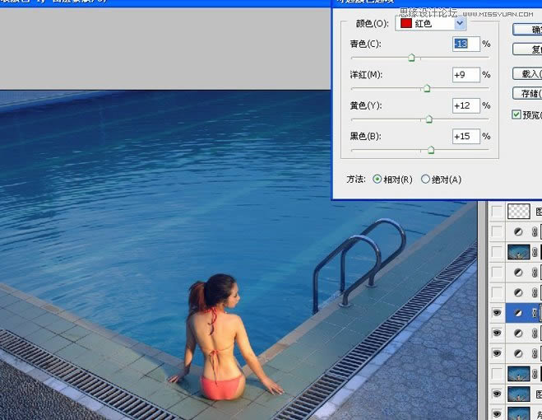The height and width of the screenshot is (420, 542).
Task: Click the 青色(C) cyan slider handle
Action: pyautogui.click(x=412, y=58)
